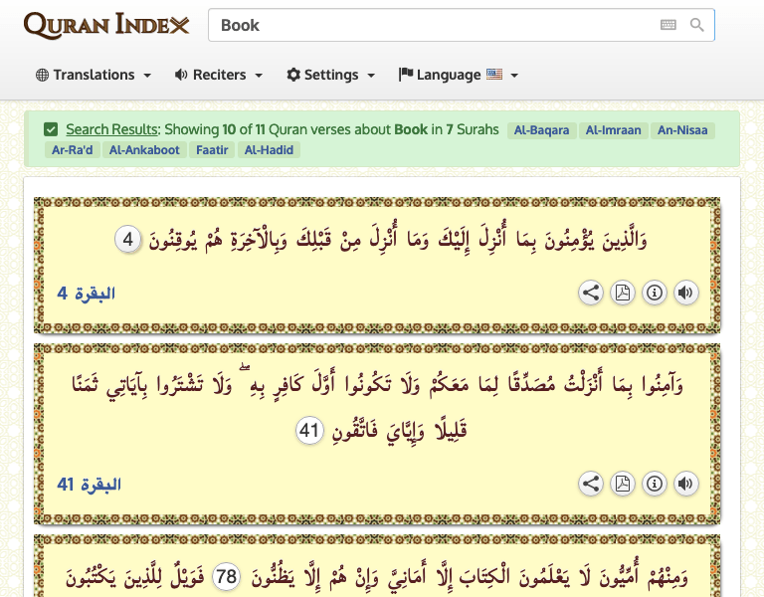Screen dimensions: 764x597
Task: Go to Quran Index home logo
Action: [106, 25]
